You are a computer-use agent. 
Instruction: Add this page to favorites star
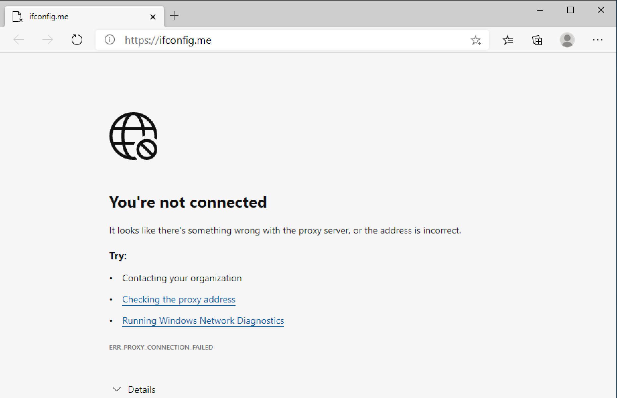[476, 40]
